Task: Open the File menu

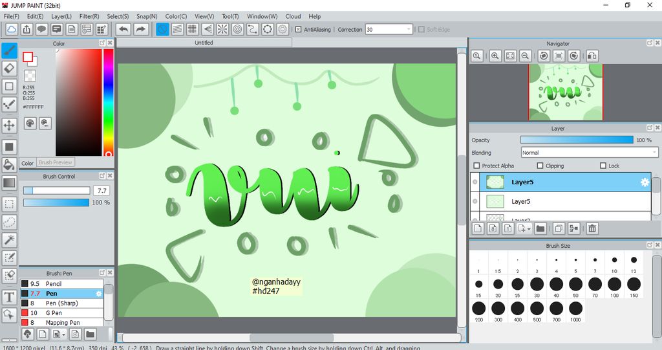Action: (x=12, y=16)
